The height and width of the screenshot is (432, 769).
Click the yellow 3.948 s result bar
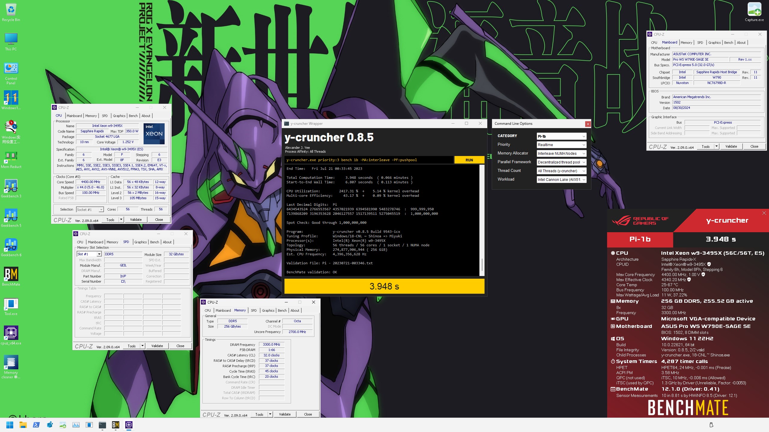click(384, 286)
